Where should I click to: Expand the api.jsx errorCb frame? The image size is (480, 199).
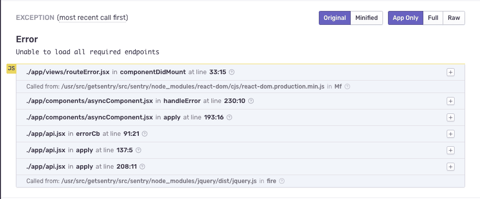coord(450,134)
